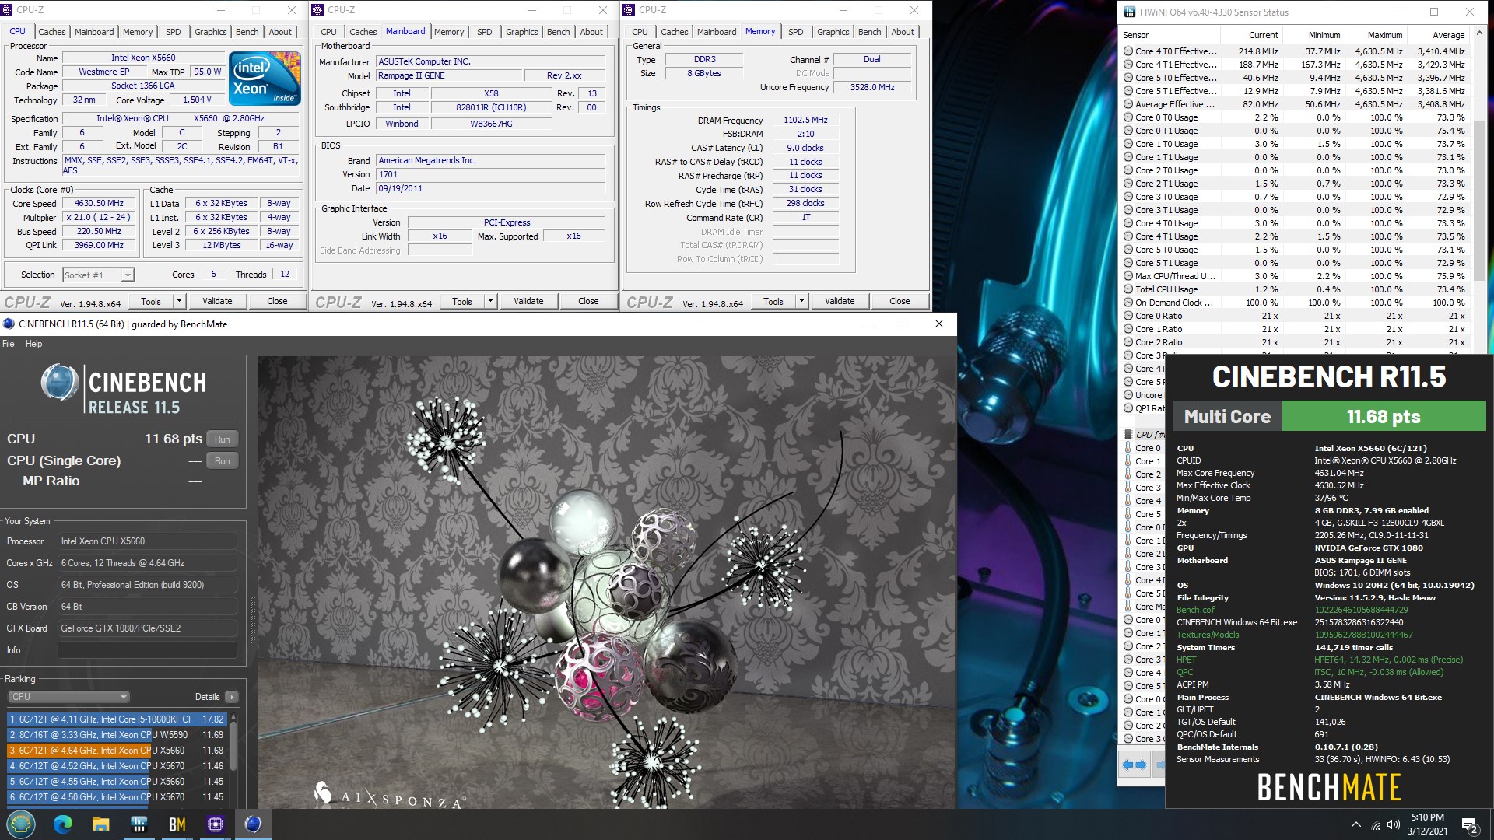
Task: Click HPET entry in BenchMate system timers
Action: tap(1187, 660)
